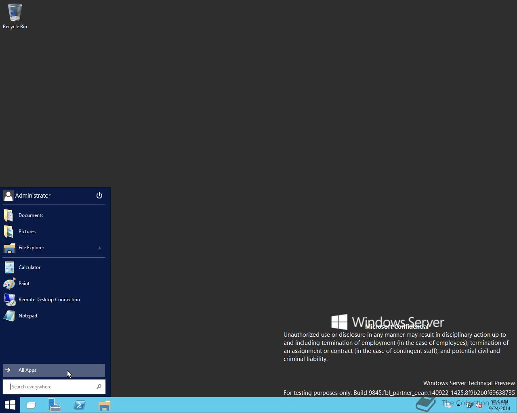The width and height of the screenshot is (517, 413).
Task: Open Documents from the Start menu
Action: tap(54, 215)
